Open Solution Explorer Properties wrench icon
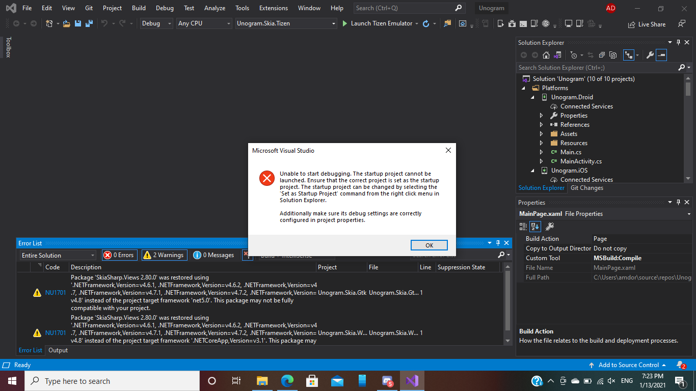The image size is (696, 391). pyautogui.click(x=650, y=55)
